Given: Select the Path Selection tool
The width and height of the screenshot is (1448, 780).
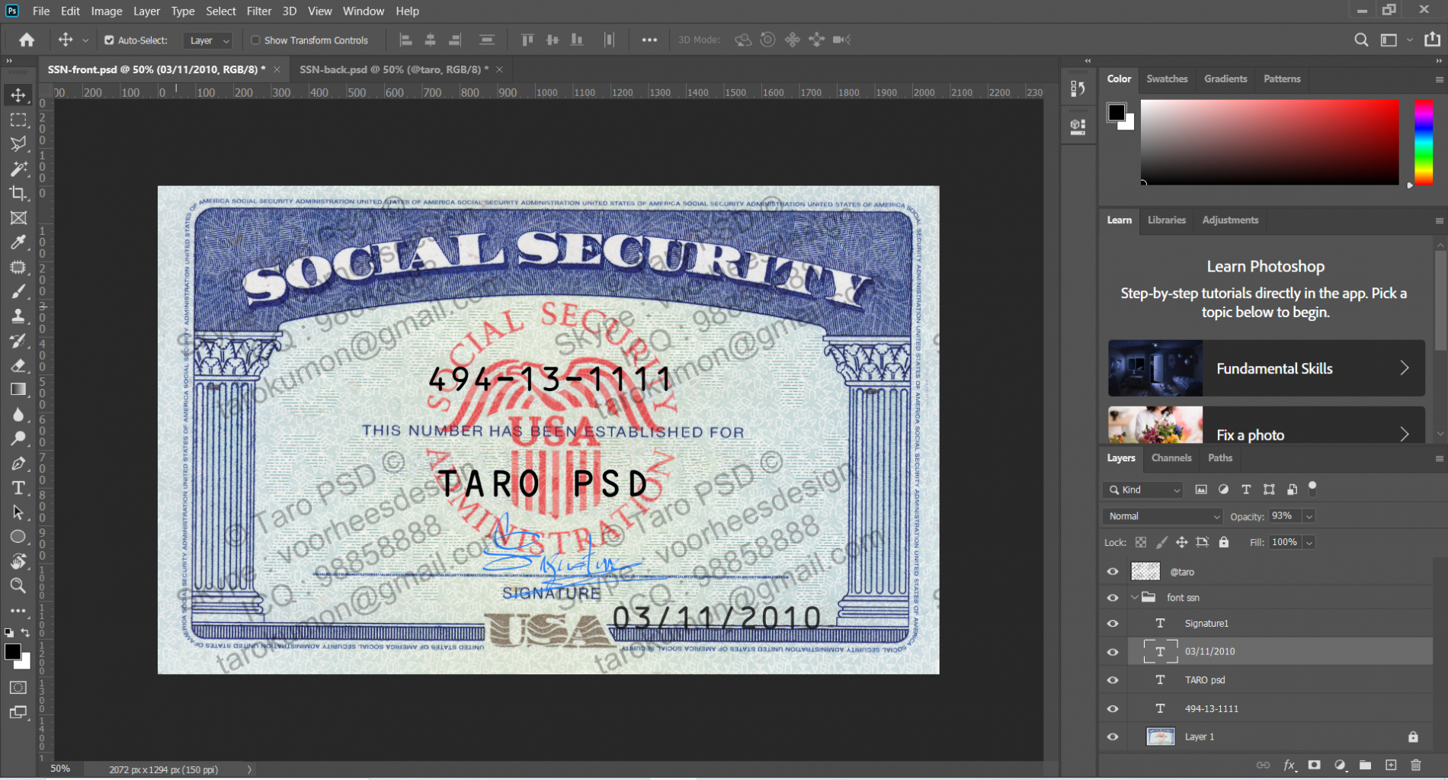Looking at the screenshot, I should 18,512.
